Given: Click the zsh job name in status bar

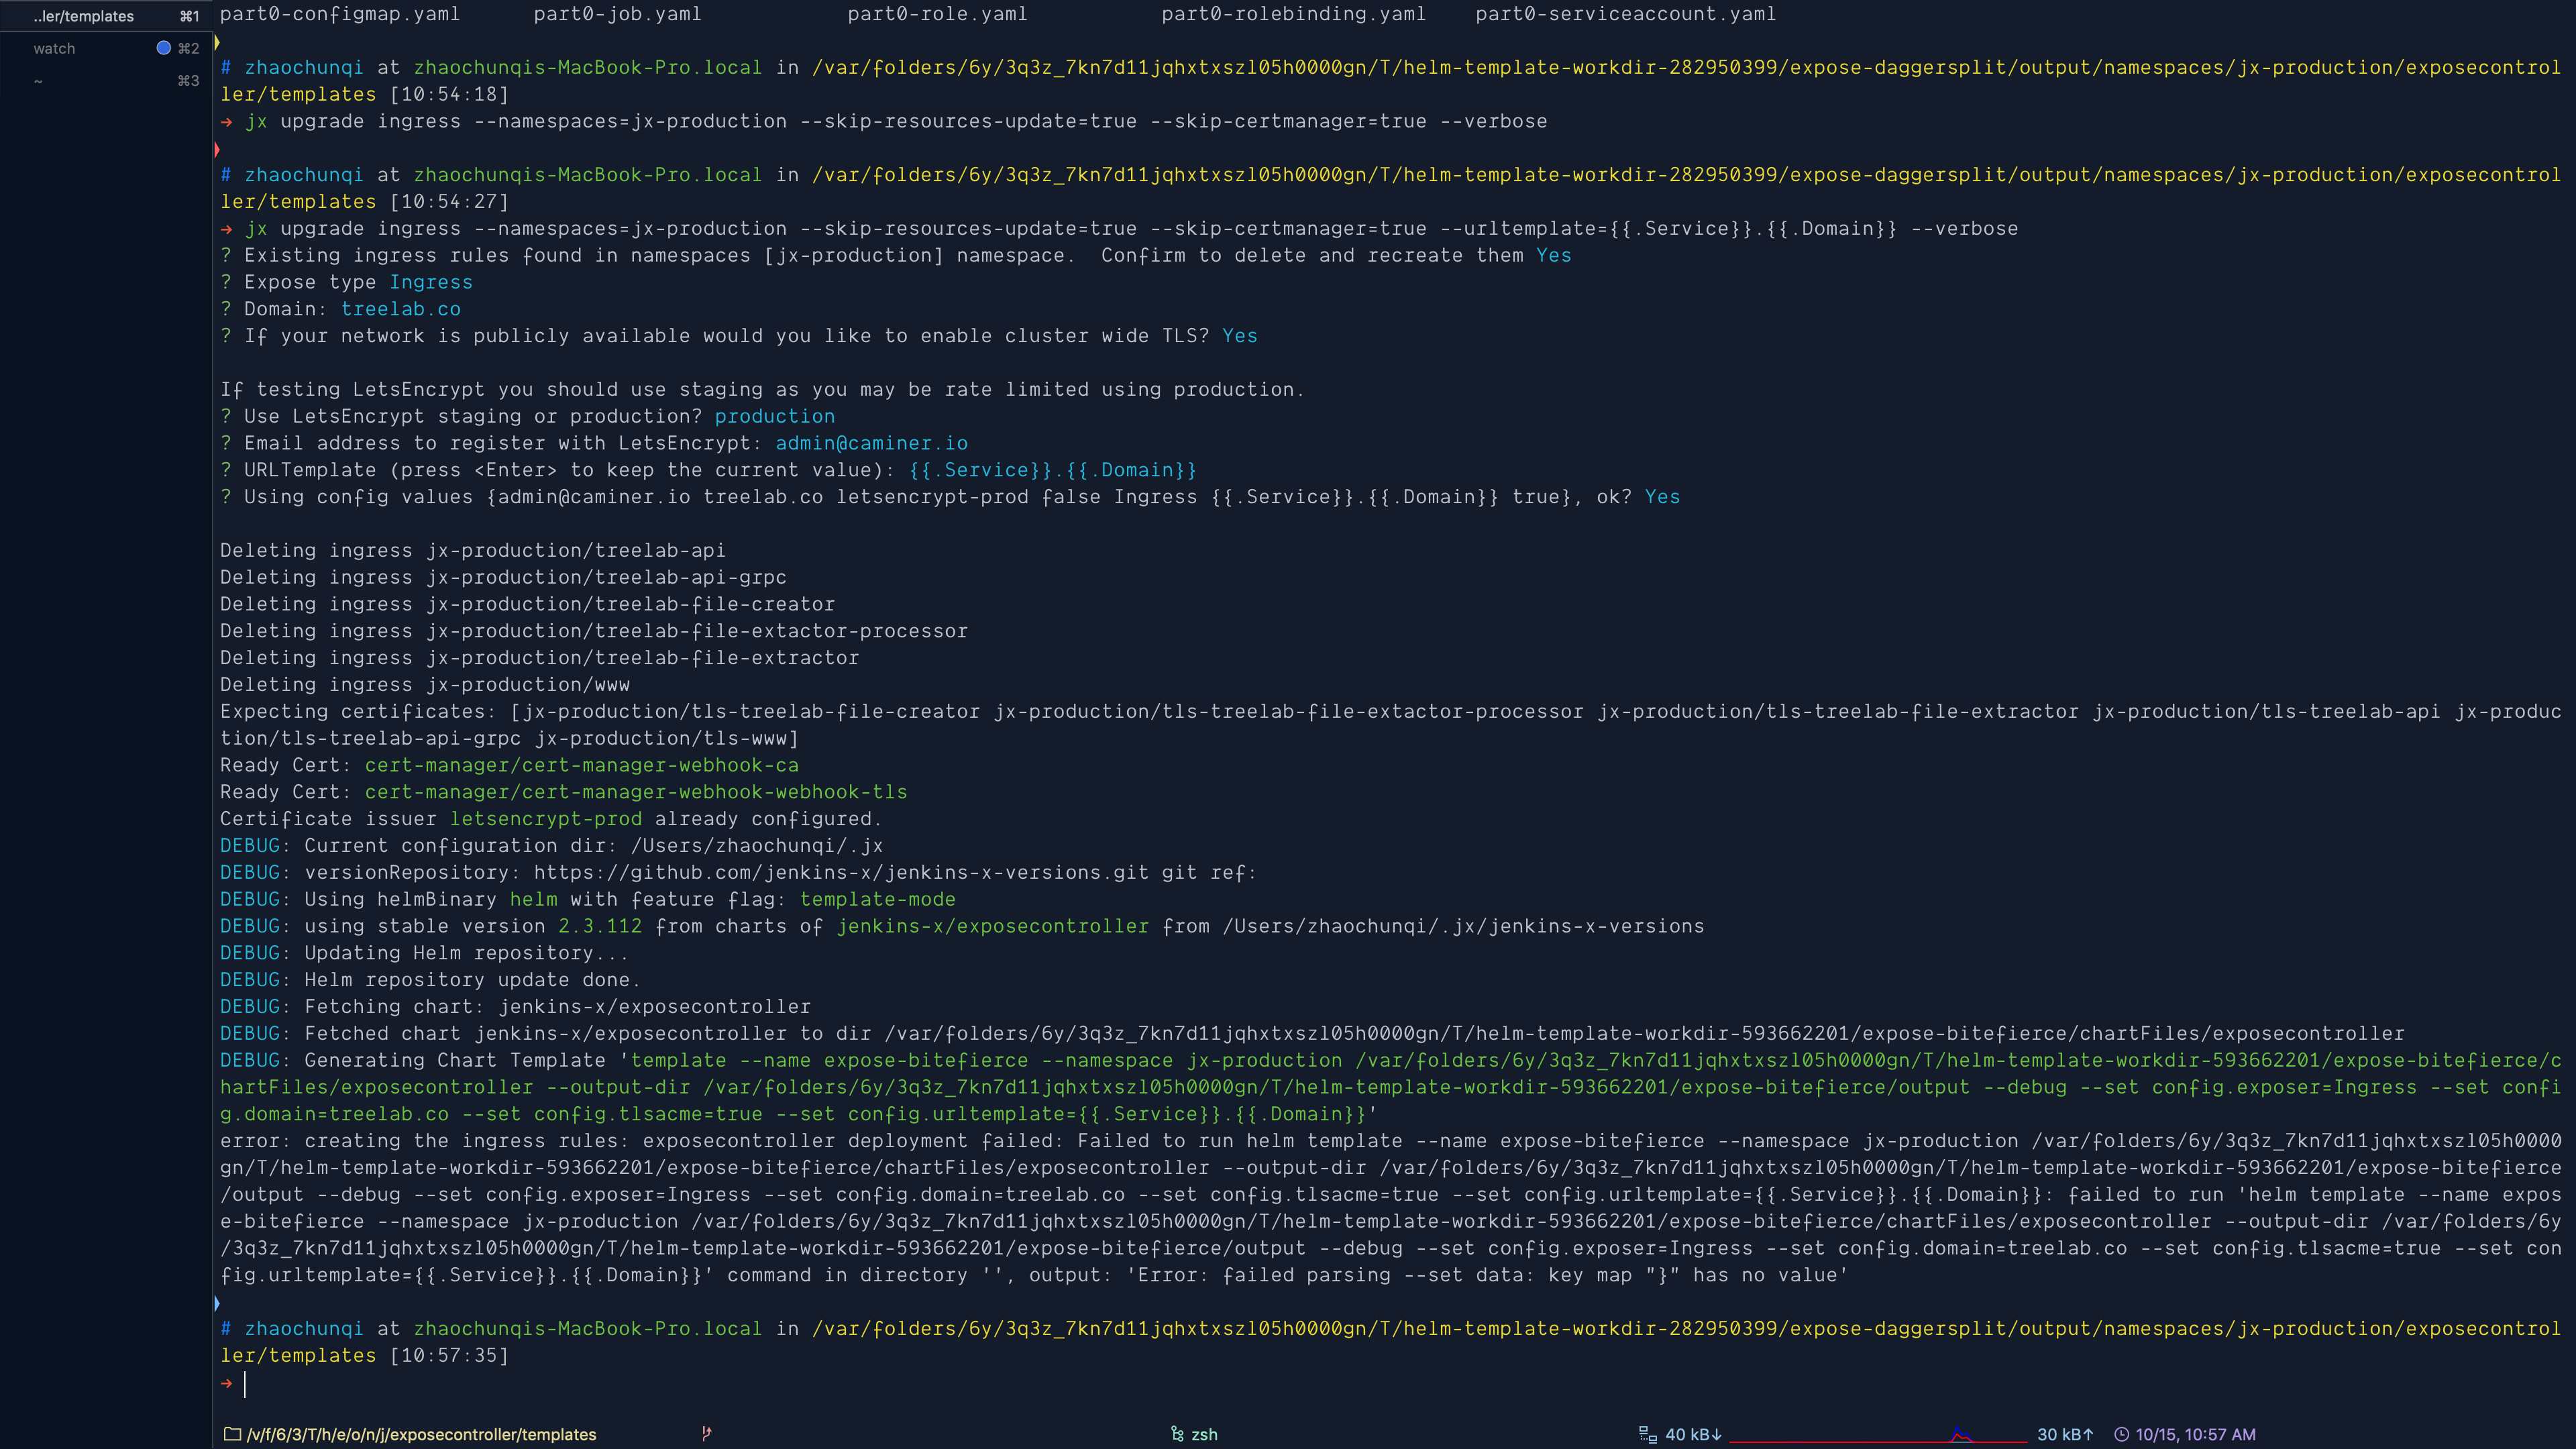Looking at the screenshot, I should (1204, 1434).
